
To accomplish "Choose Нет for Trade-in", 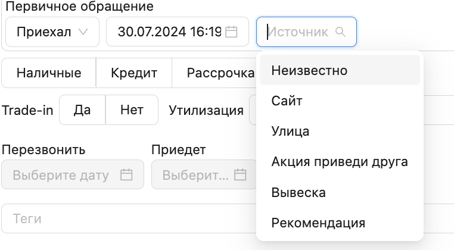I will coord(132,110).
